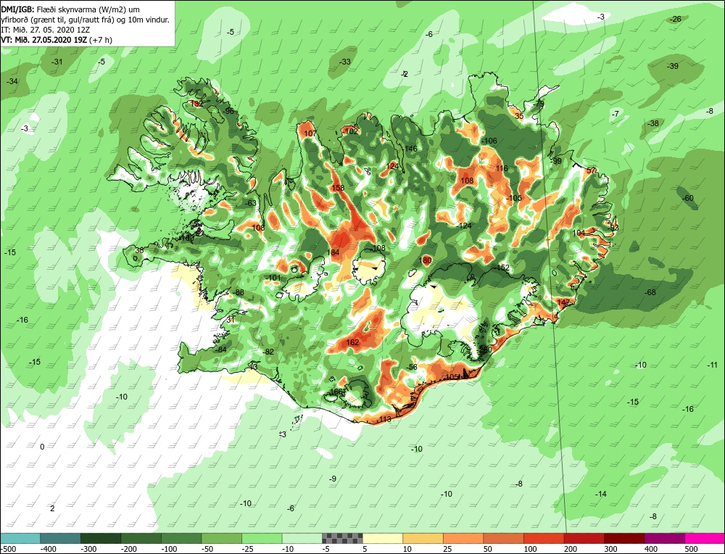The height and width of the screenshot is (554, 725).
Task: Click the '-33' ocean value north of Iceland
Action: pos(344,62)
